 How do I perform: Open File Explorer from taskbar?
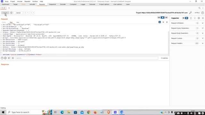click(69, 112)
